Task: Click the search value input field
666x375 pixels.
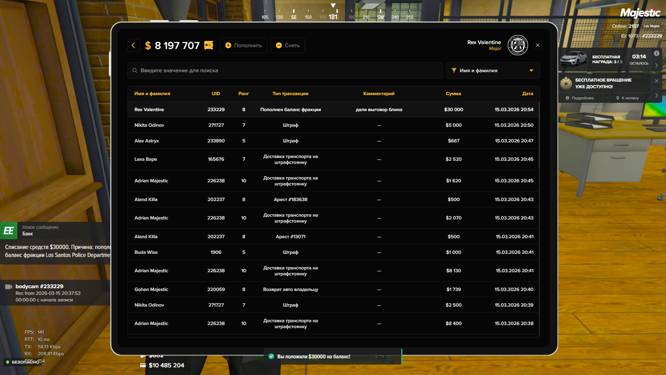Action: 288,70
